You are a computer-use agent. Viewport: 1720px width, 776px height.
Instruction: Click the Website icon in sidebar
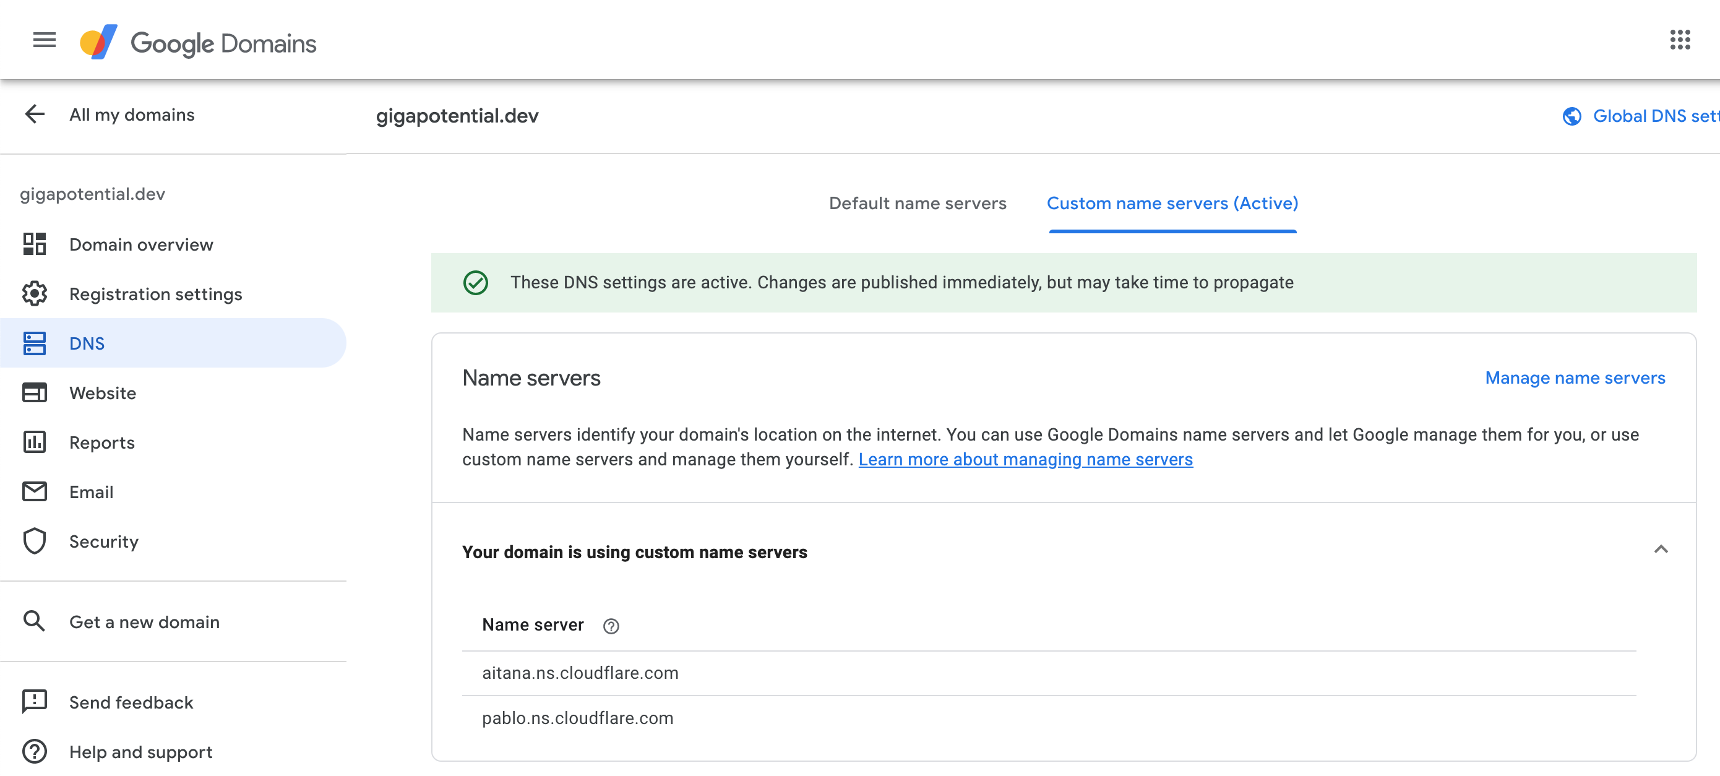pos(35,393)
